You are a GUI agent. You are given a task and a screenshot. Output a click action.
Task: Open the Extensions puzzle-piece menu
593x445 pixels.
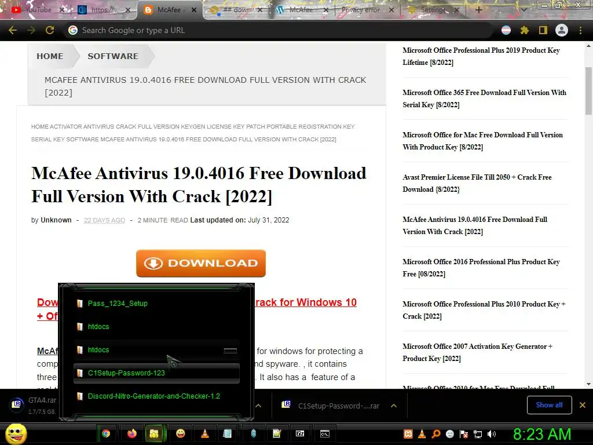pos(524,30)
